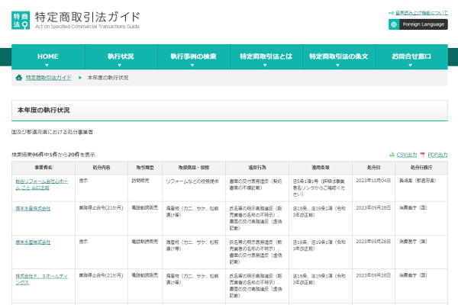Screen dimensions: 458x305
Task: Click the 検索結果96件中1件から20件を表示 text
Action: click(x=53, y=155)
